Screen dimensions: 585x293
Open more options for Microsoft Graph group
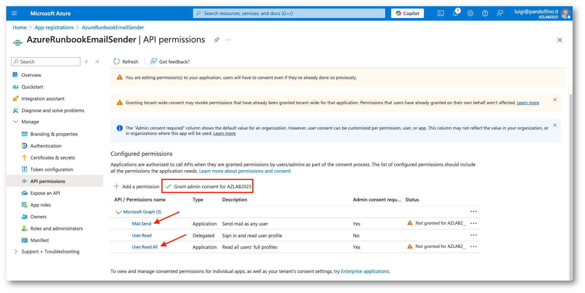pyautogui.click(x=474, y=212)
